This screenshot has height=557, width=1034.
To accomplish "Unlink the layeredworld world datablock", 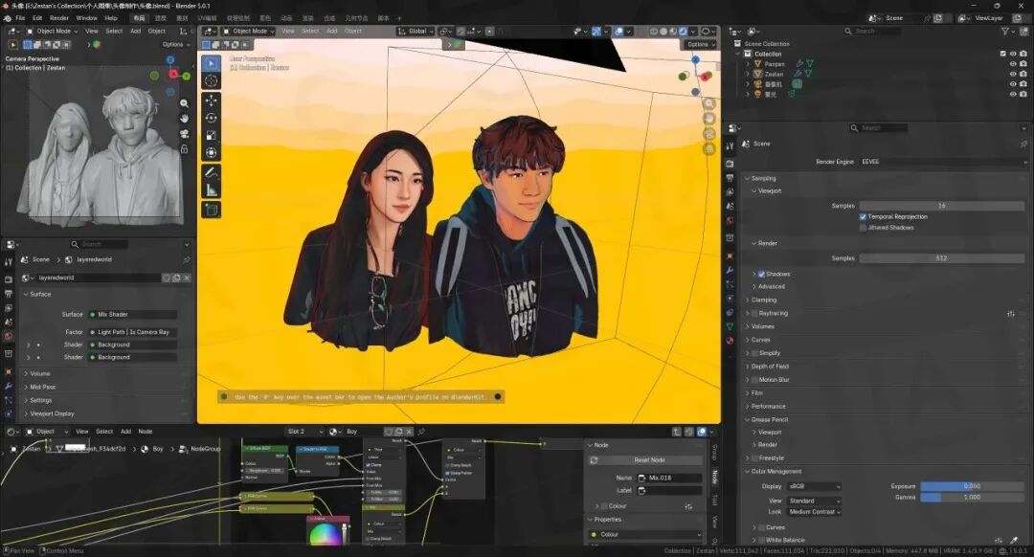I will coord(187,278).
